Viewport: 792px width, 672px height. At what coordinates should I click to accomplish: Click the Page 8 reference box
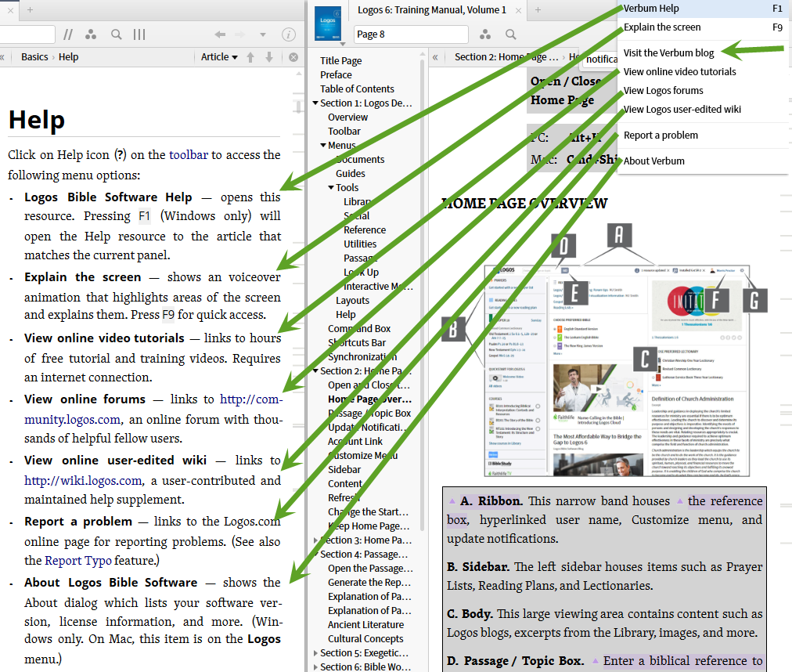point(411,34)
